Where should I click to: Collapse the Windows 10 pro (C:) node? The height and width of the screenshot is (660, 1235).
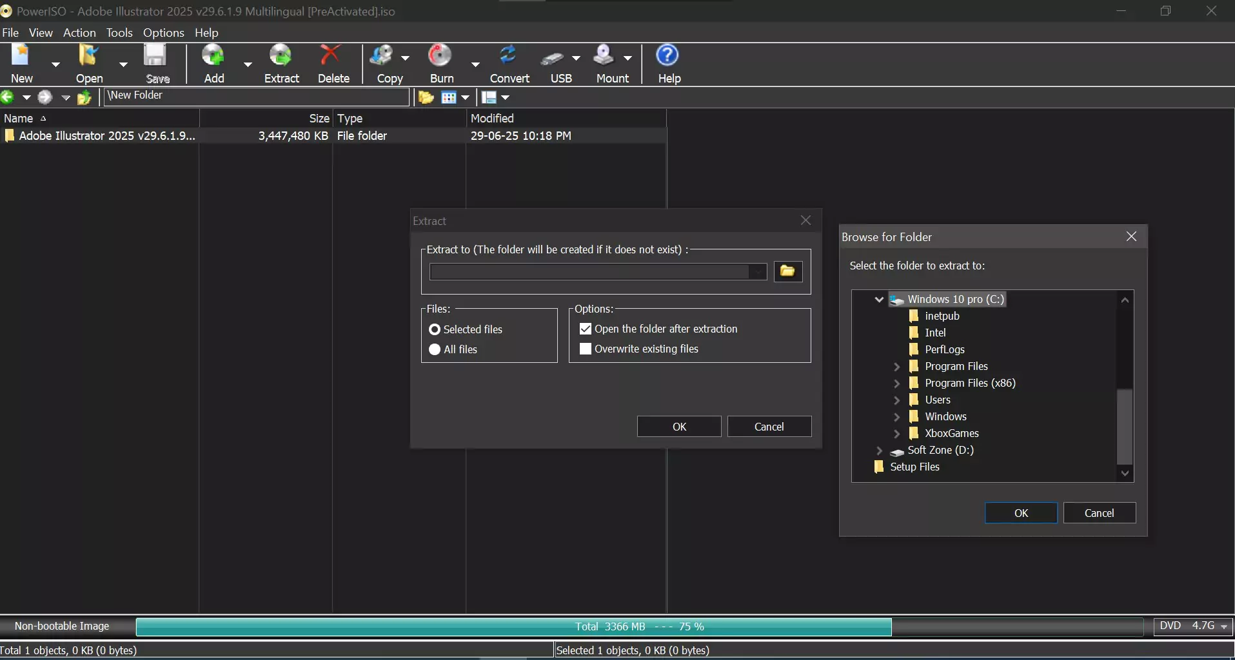tap(879, 299)
